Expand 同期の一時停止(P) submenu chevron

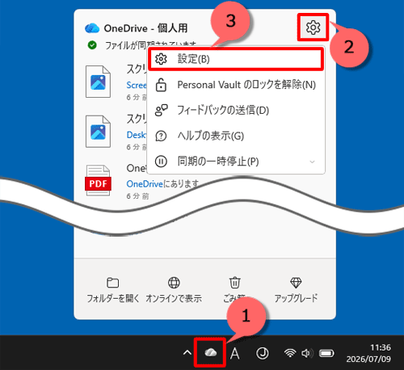click(x=312, y=162)
